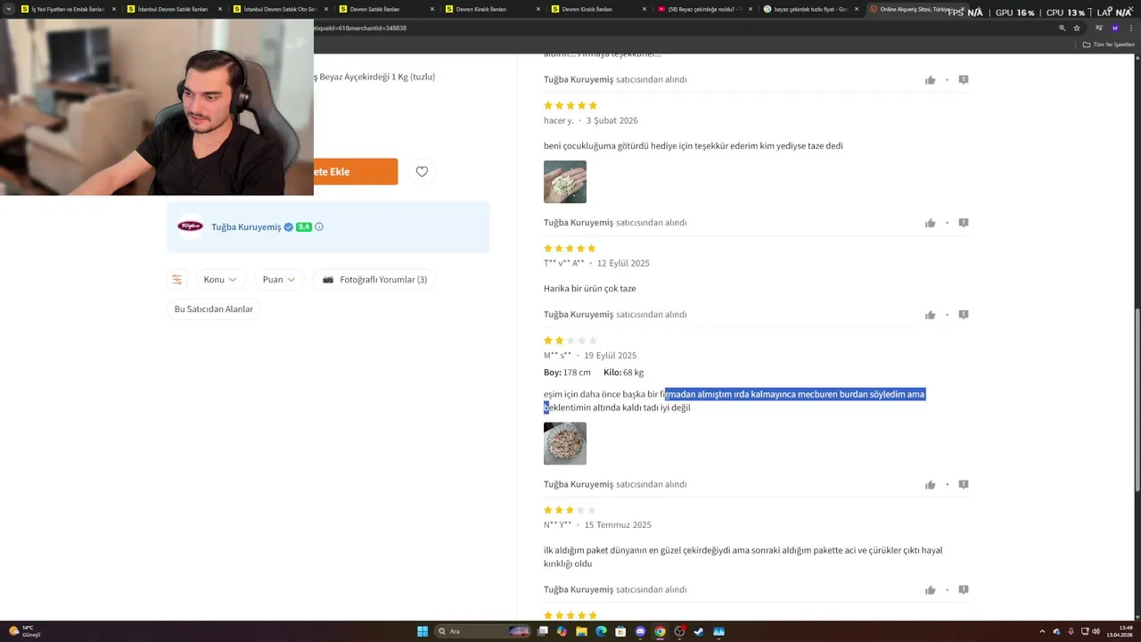Add product to favorites with heart icon
Viewport: 1141px width, 642px height.
pos(422,171)
